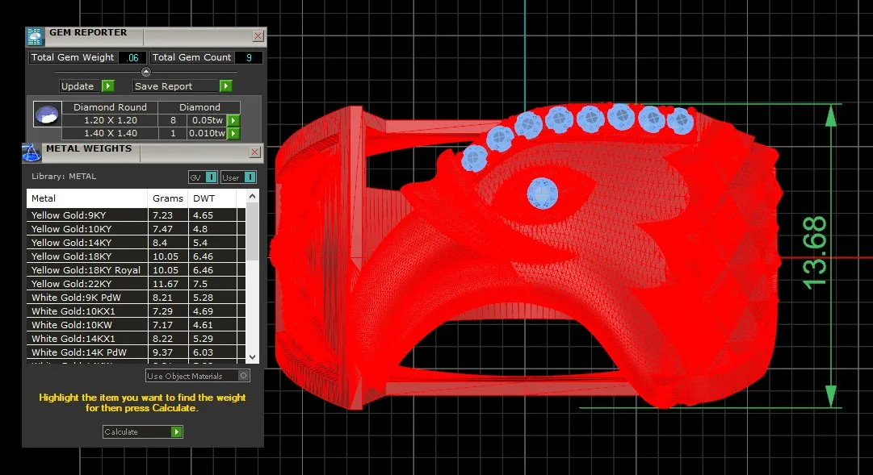
Task: Select the Yellow Gold:18KY Royal row
Action: 136,270
